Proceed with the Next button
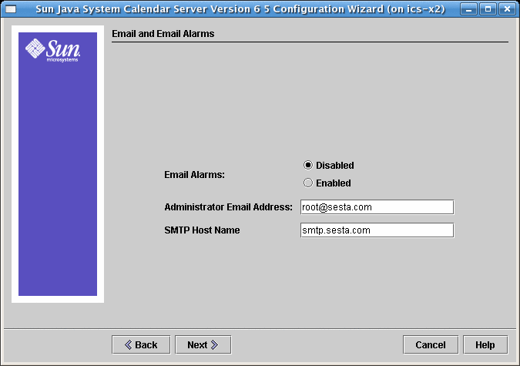 coord(203,344)
